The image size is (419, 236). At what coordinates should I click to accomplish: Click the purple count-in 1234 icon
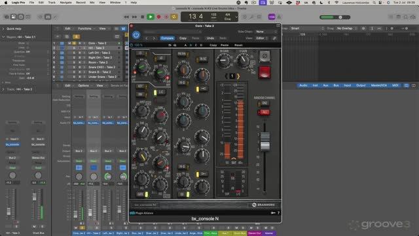(272, 17)
